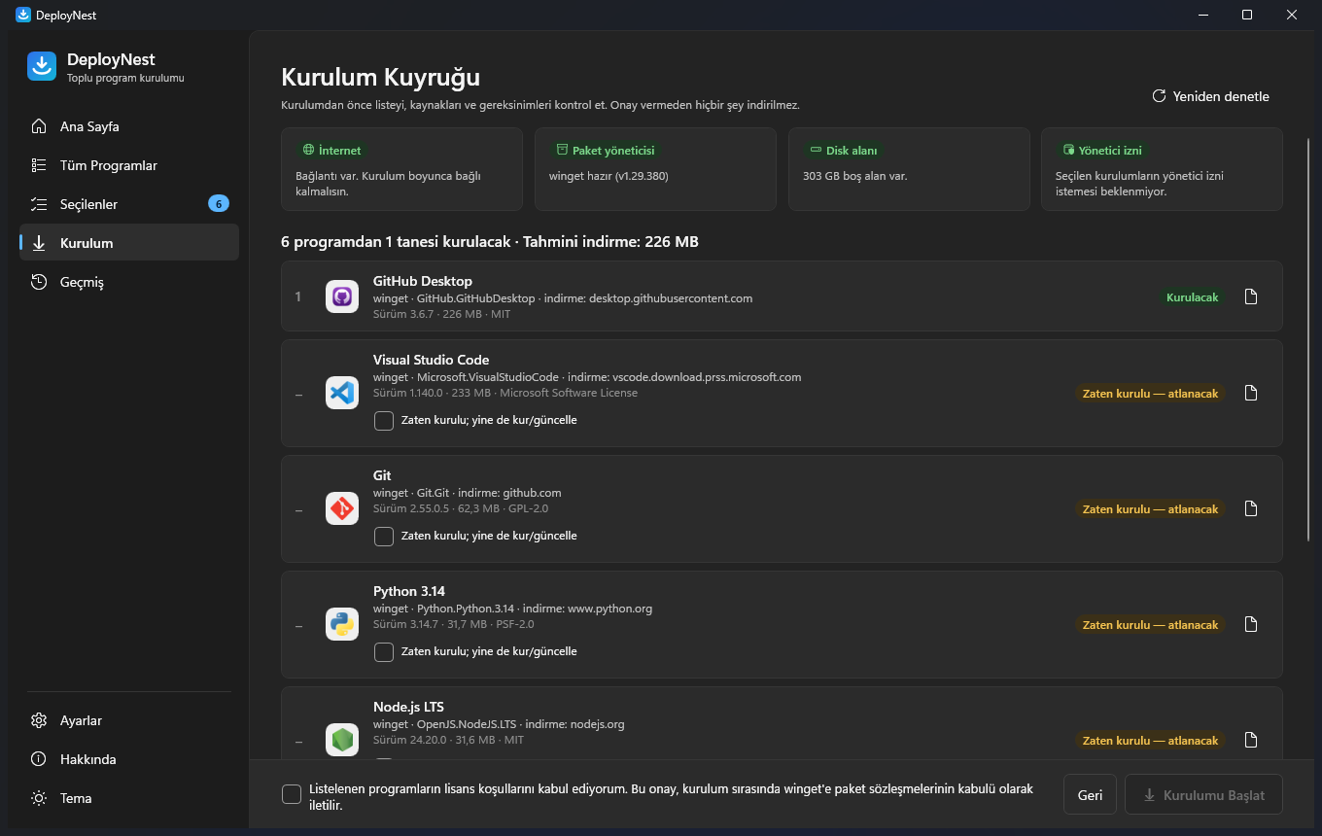Click the vertical scrollbar of the queue

click(1308, 340)
